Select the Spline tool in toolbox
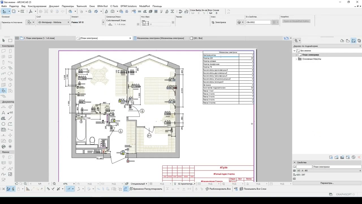Screen dimensions: 362x204 3,174
